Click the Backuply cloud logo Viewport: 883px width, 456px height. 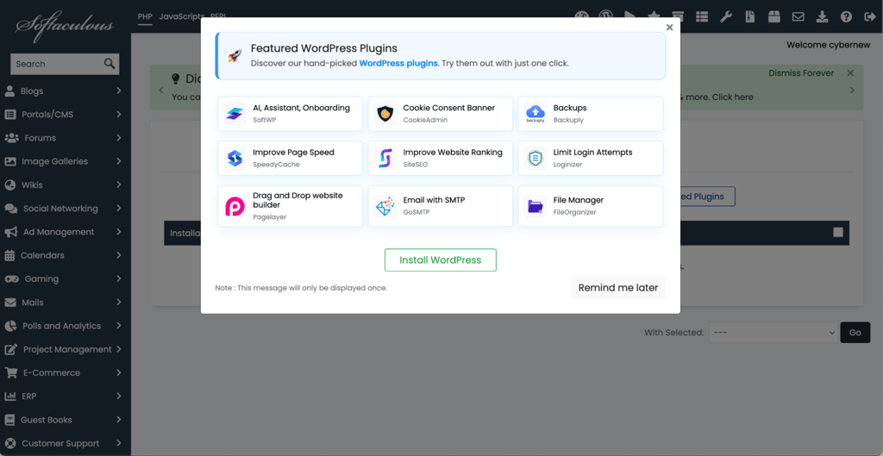[x=535, y=114]
